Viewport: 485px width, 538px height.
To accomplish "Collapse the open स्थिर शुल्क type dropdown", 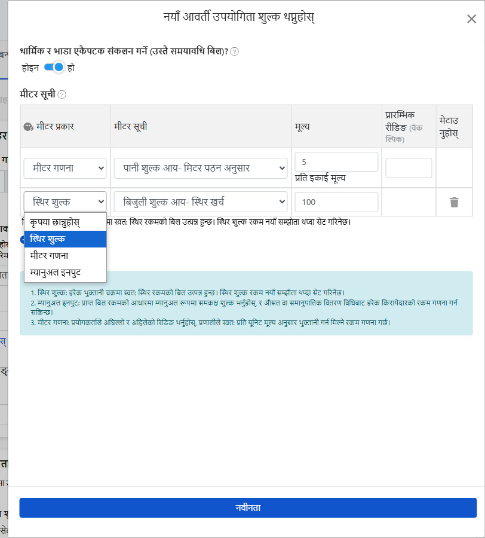I will tap(65, 202).
